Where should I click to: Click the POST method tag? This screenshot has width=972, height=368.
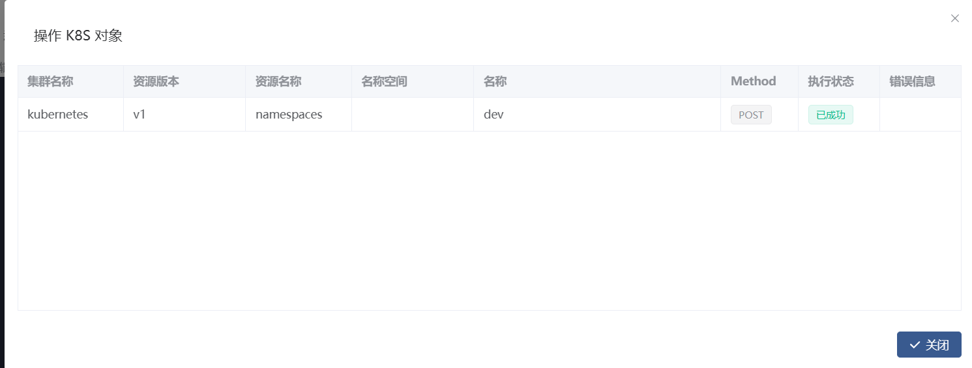751,115
